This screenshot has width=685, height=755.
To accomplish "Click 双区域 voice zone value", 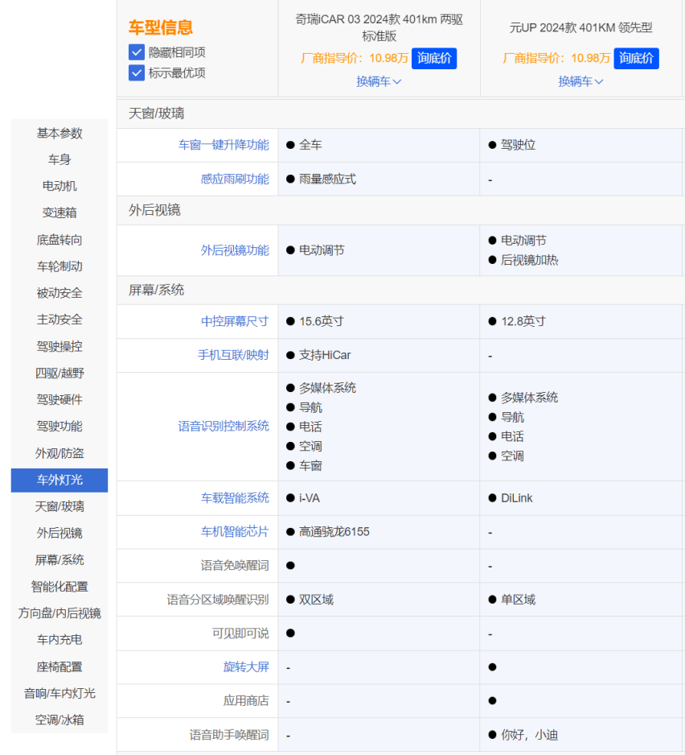I will [x=316, y=600].
